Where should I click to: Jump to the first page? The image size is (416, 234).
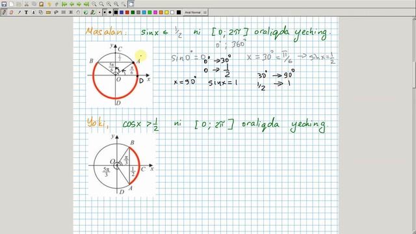tap(64, 5)
